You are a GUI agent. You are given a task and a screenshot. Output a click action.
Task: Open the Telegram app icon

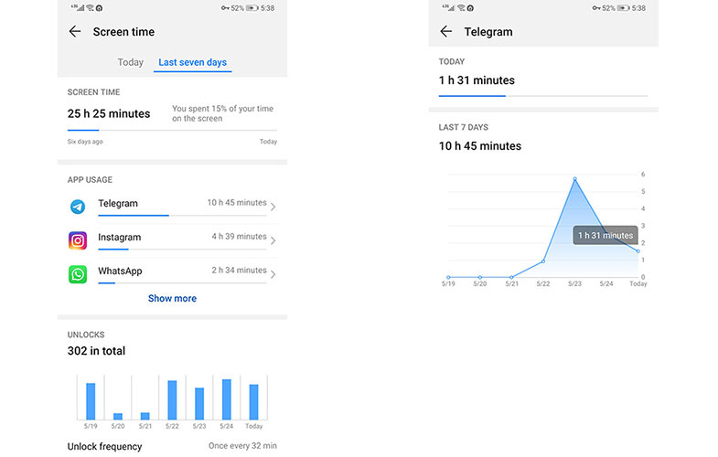coord(78,207)
